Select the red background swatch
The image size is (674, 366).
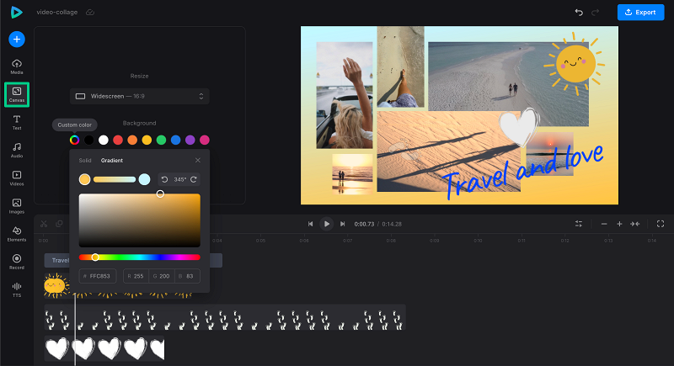tap(118, 140)
